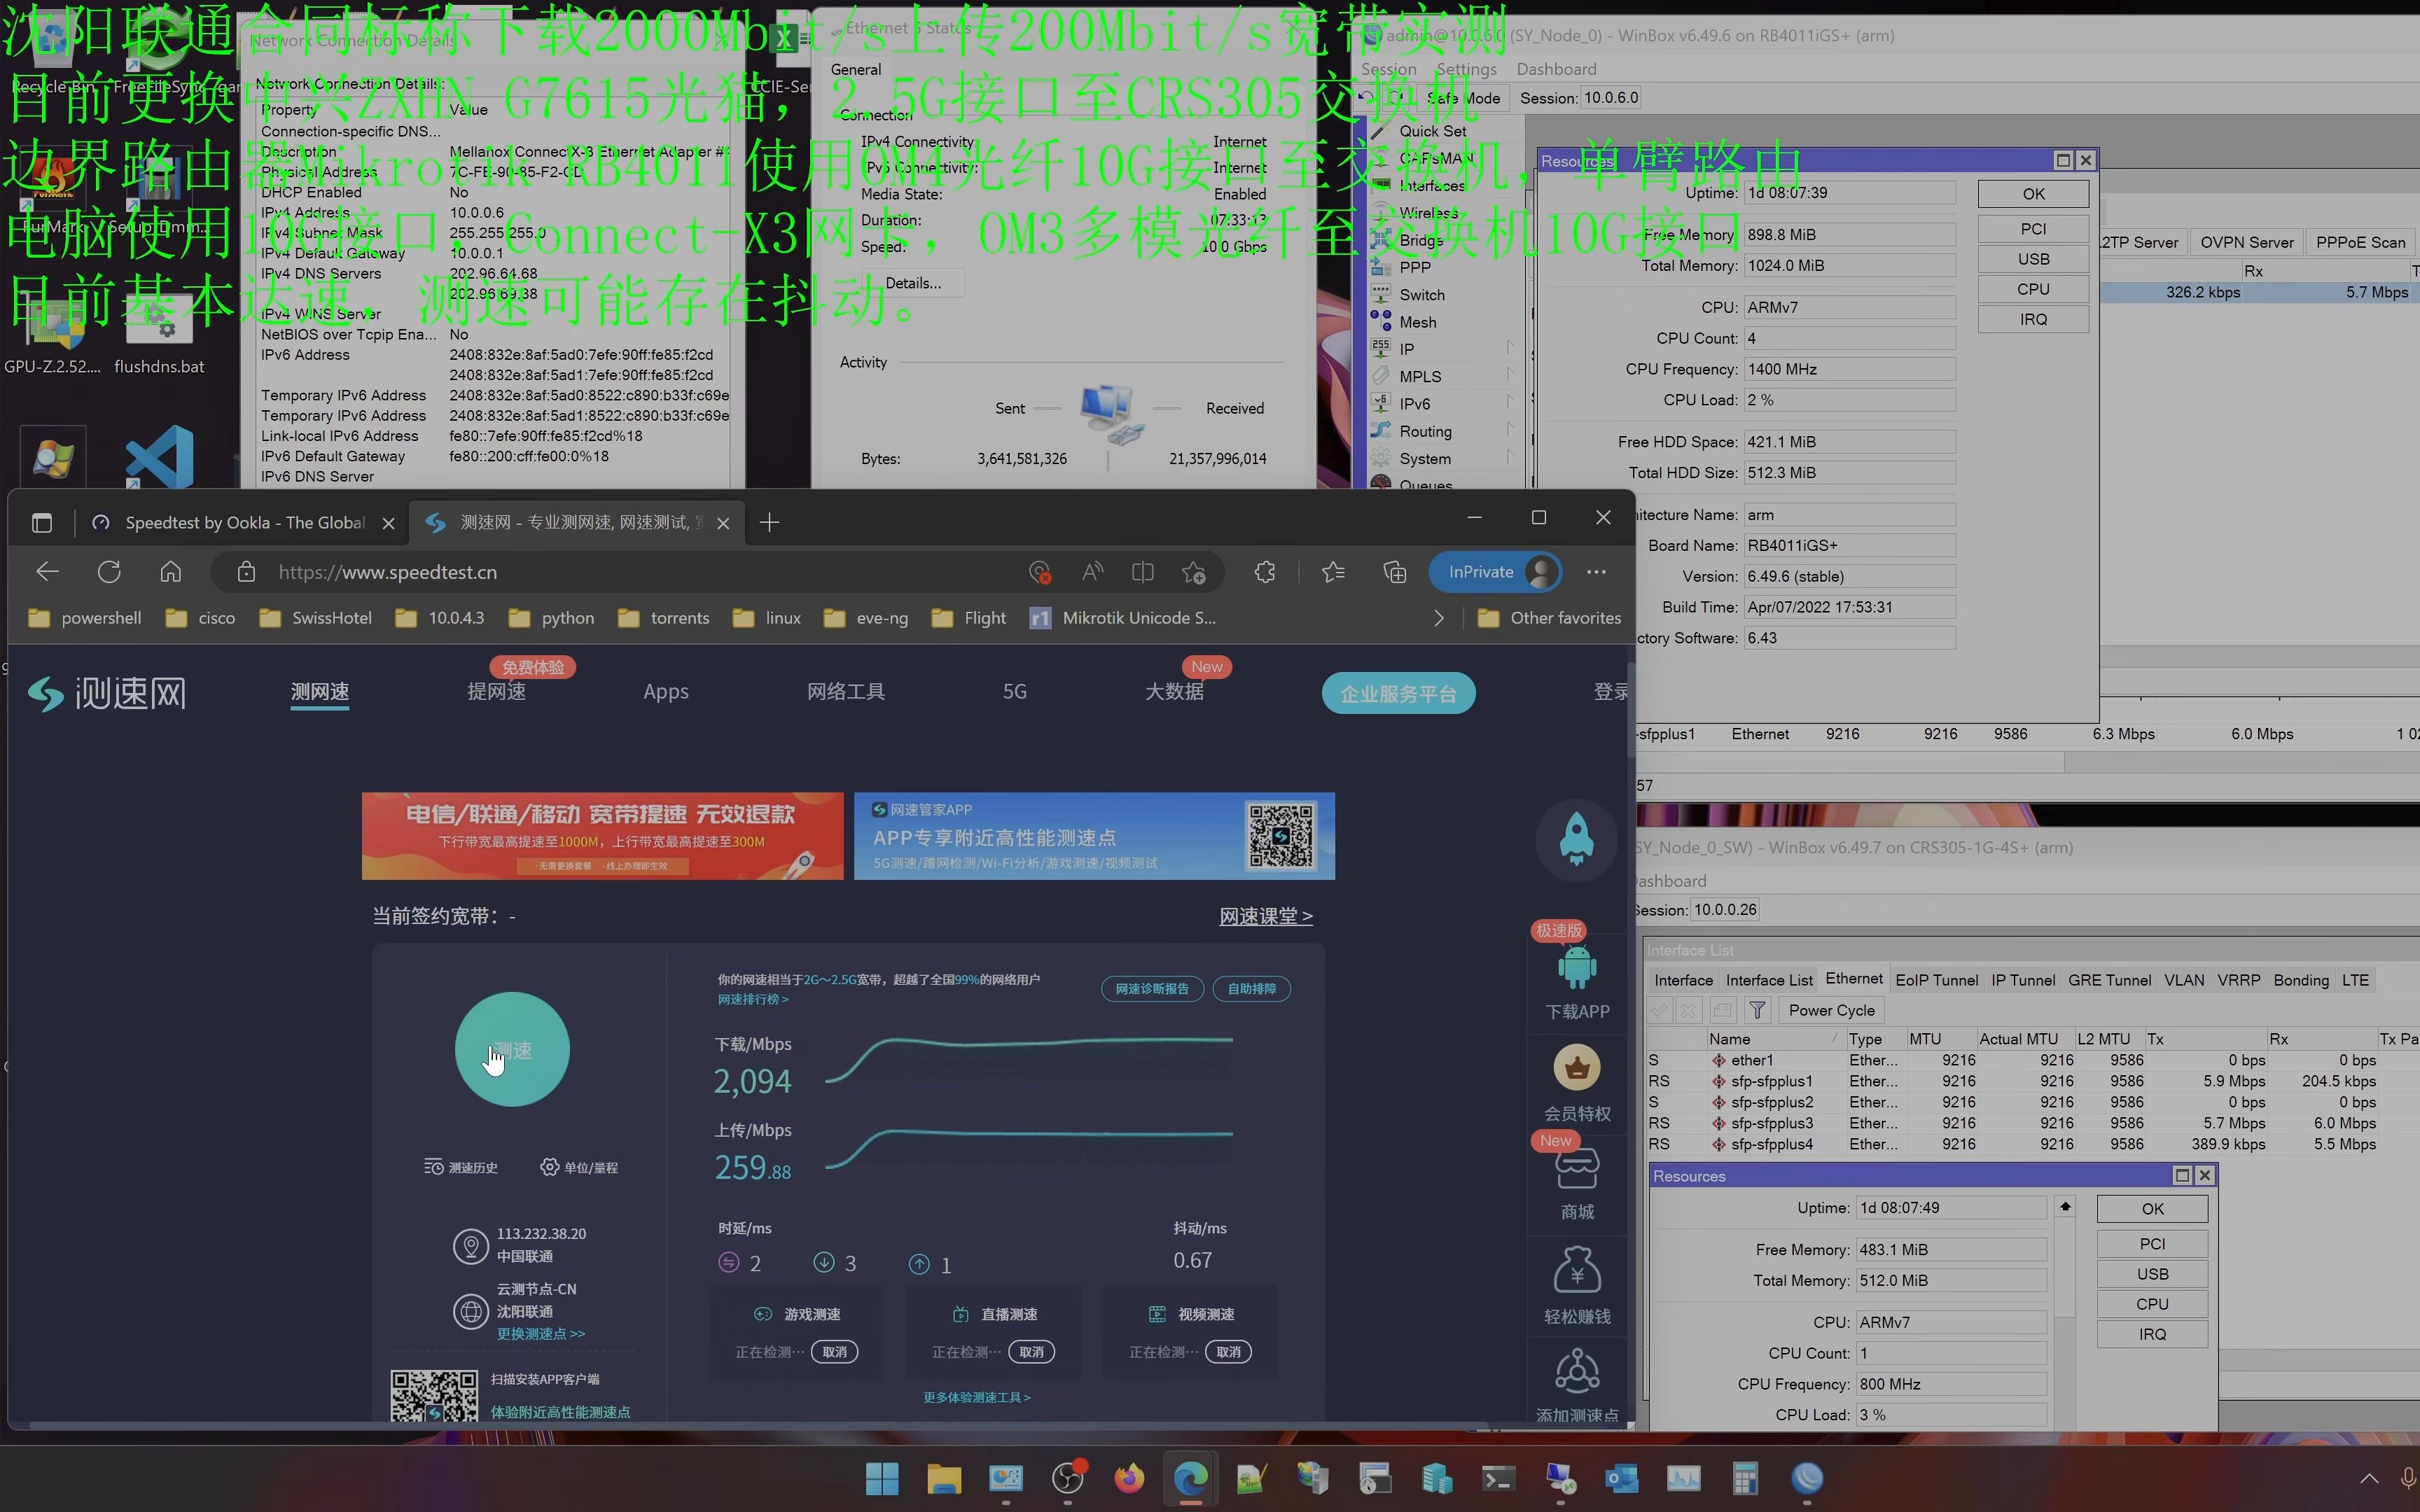
Task: Open the Mikrotik Unicode bookmark
Action: pyautogui.click(x=1123, y=618)
